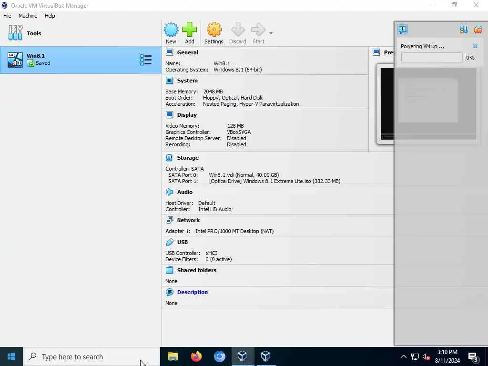Image resolution: width=488 pixels, height=366 pixels.
Task: Click the Saved state icon under Win8.1
Action: (x=30, y=63)
